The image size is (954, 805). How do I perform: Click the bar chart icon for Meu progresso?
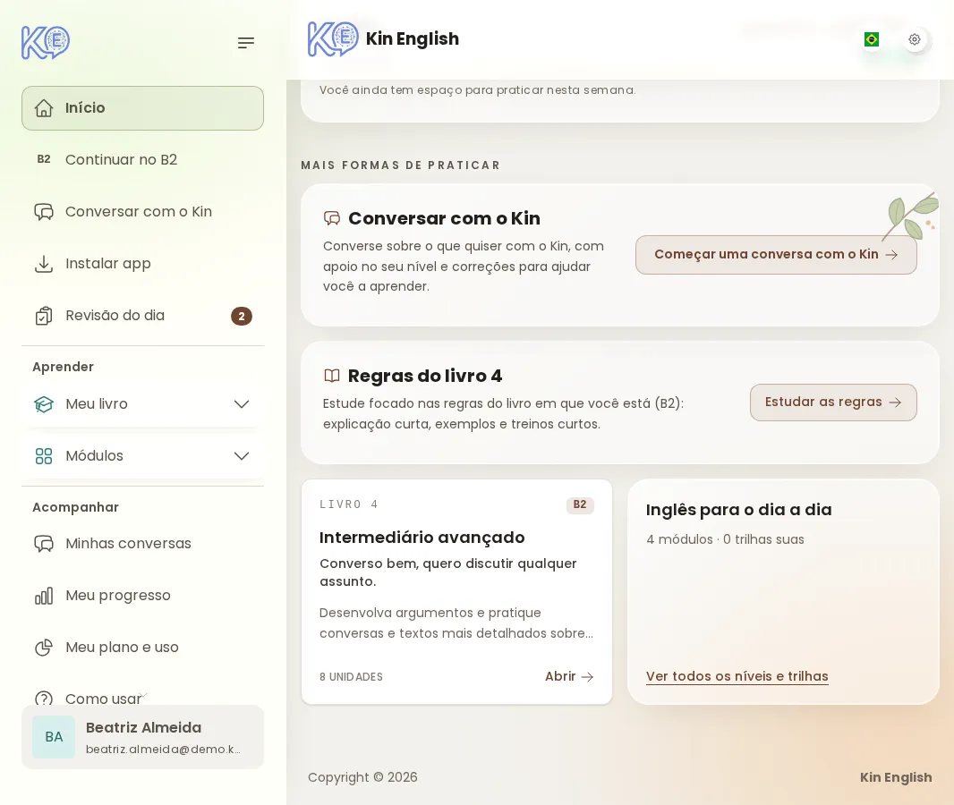[44, 596]
